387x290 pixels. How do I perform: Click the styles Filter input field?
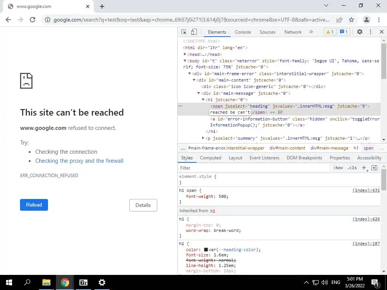point(254,168)
